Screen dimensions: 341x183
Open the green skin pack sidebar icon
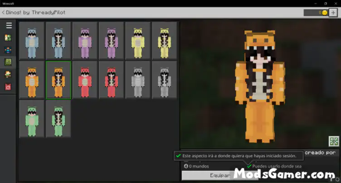tap(8, 63)
